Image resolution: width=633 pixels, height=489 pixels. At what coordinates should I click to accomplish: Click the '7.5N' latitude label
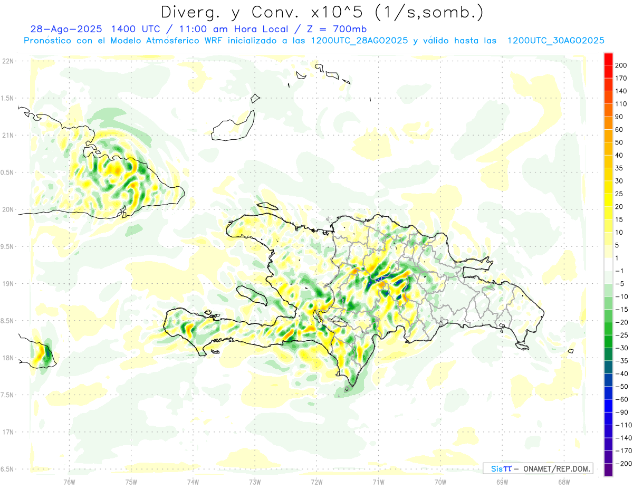point(7,395)
